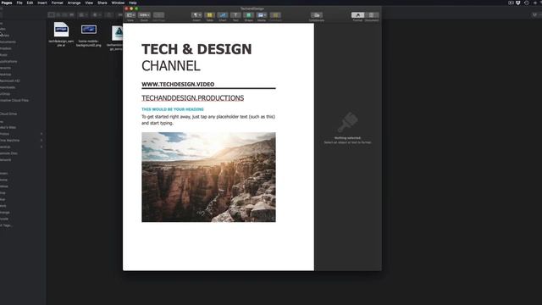Image resolution: width=542 pixels, height=305 pixels.
Task: Open Network in Finder sidebar
Action: (x=6, y=160)
